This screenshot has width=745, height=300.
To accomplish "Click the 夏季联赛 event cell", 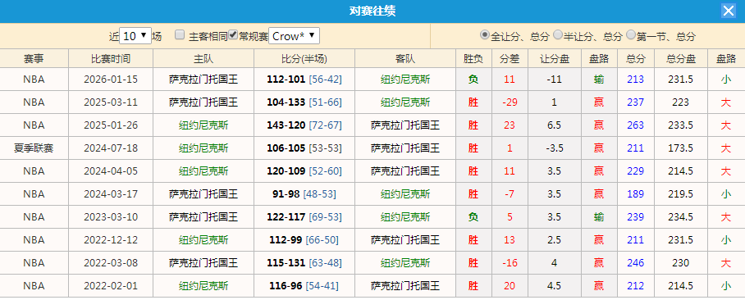I will [x=34, y=148].
